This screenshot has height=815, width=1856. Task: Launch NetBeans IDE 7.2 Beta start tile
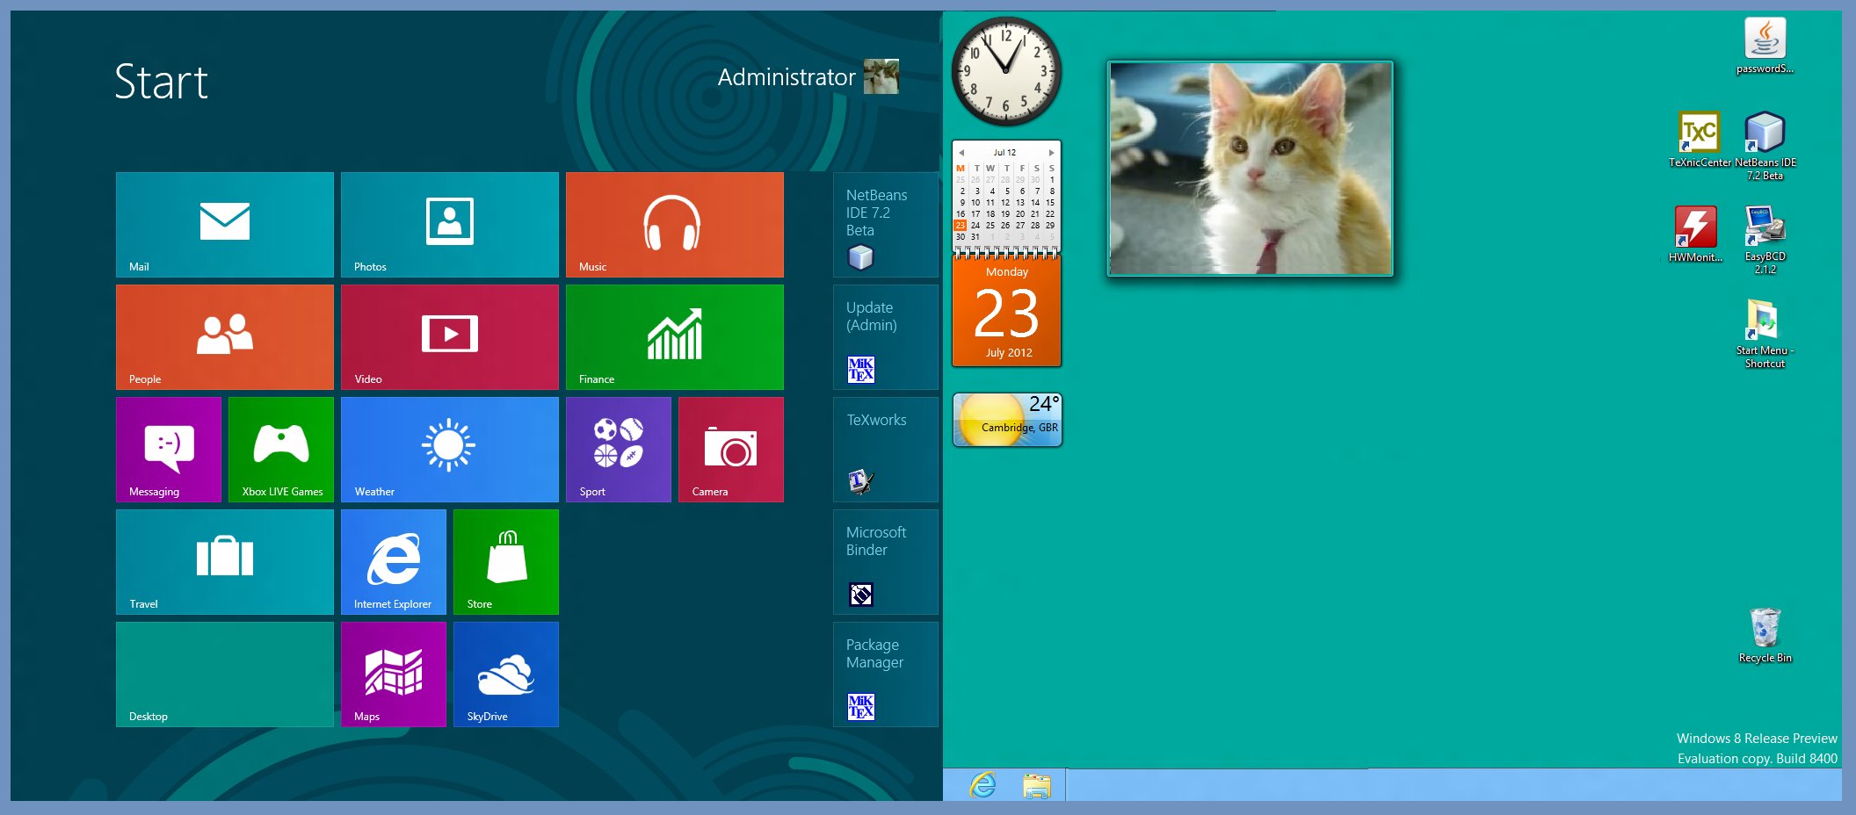pyautogui.click(x=886, y=225)
